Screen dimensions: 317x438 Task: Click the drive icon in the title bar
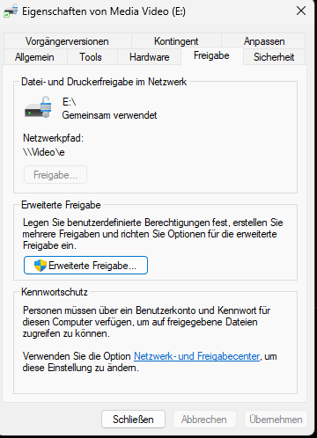click(x=11, y=11)
